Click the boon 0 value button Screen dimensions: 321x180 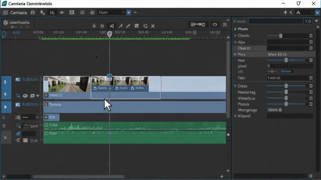tap(275, 110)
